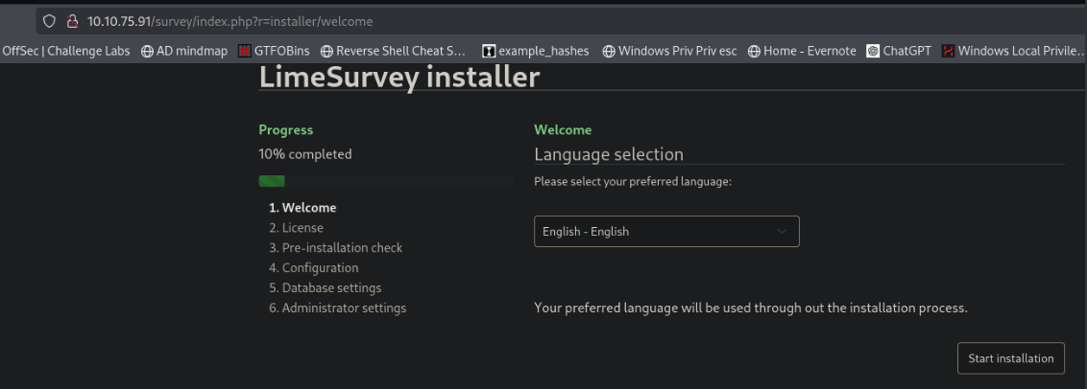
Task: Open the AD mindmap bookmark
Action: (x=184, y=51)
